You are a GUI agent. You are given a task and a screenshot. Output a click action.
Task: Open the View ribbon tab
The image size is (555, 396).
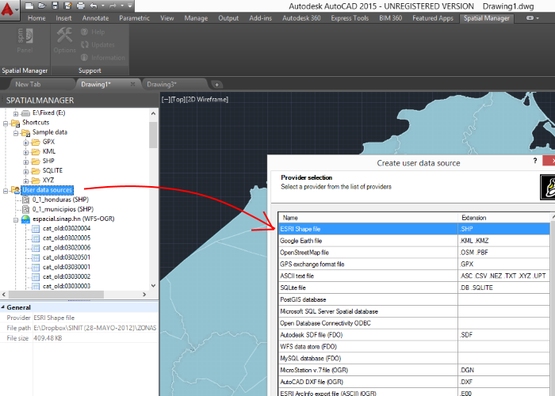pyautogui.click(x=167, y=18)
